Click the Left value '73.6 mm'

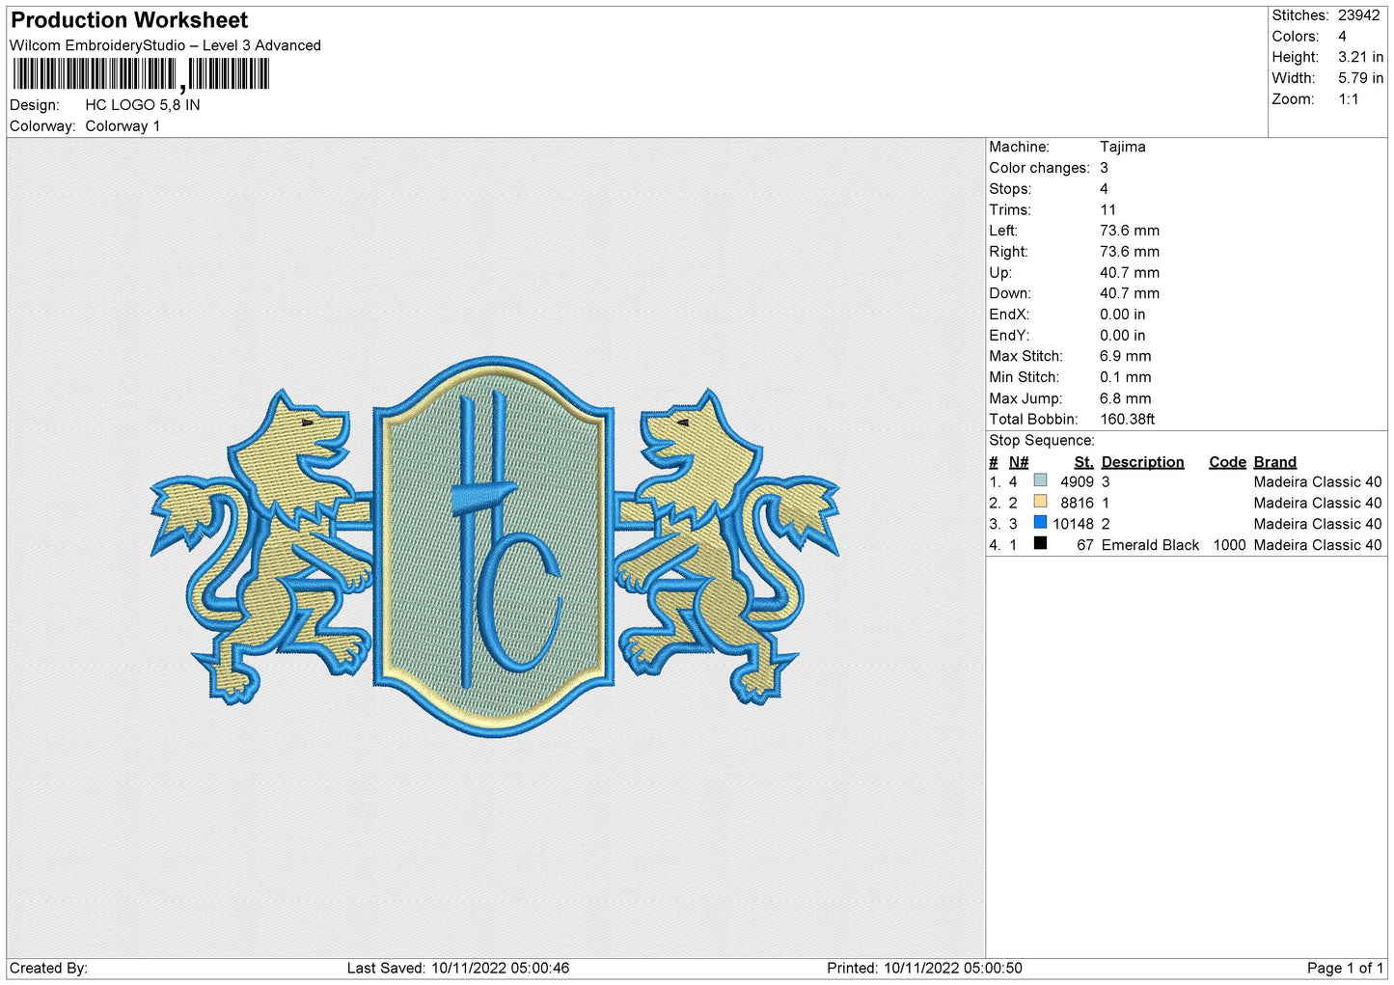pos(1130,231)
